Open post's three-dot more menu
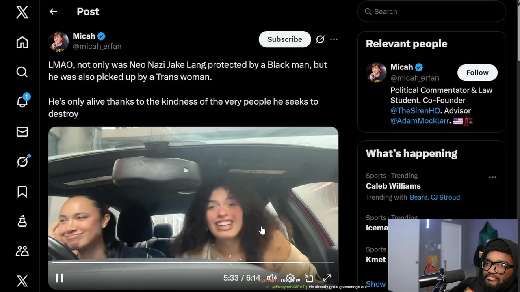This screenshot has width=520, height=292. (x=334, y=39)
